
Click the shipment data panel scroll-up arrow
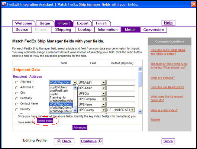click(x=140, y=69)
